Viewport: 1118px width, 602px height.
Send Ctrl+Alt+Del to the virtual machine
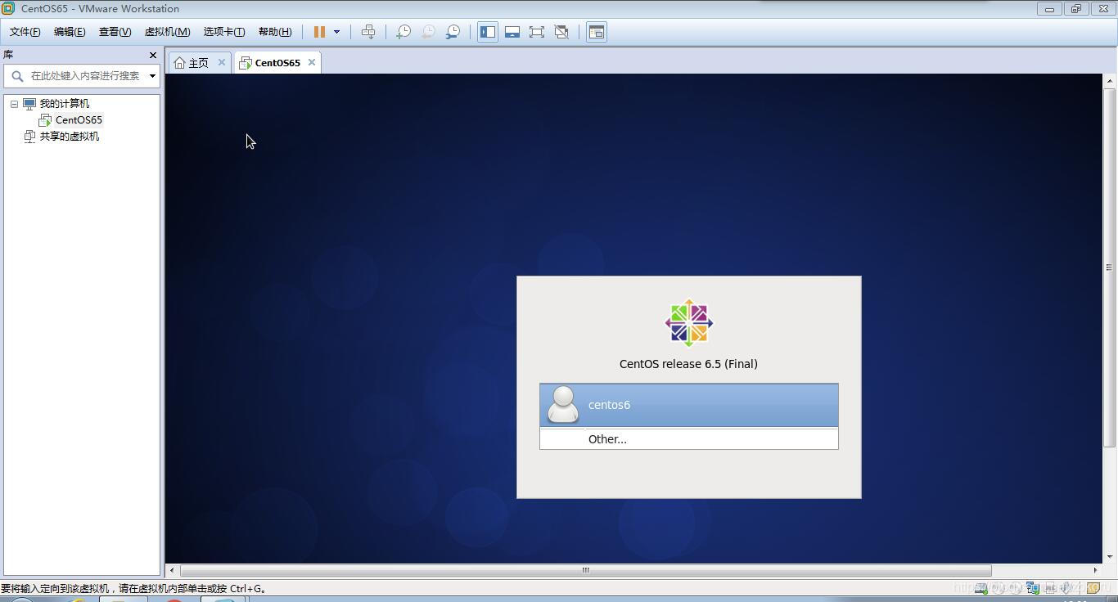368,32
